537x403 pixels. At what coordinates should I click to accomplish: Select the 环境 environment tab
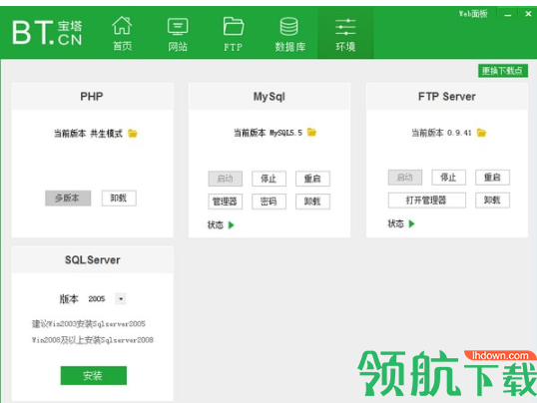(x=345, y=33)
